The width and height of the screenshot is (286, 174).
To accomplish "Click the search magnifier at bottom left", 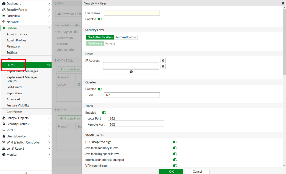I will [26, 172].
